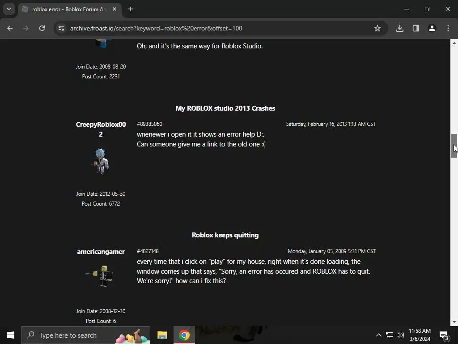
Task: Open CreepyRoblox002 user profile
Action: click(101, 129)
